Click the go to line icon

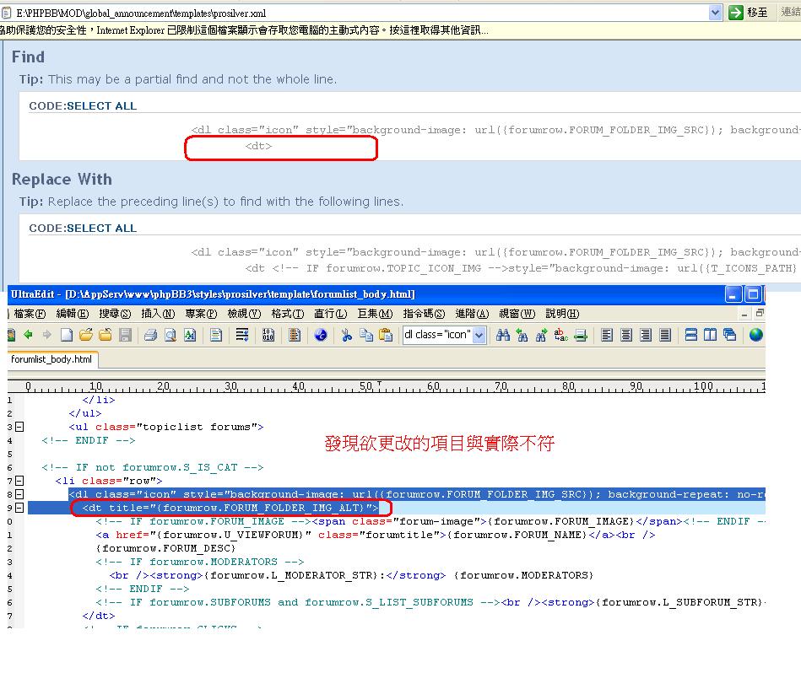(x=581, y=335)
